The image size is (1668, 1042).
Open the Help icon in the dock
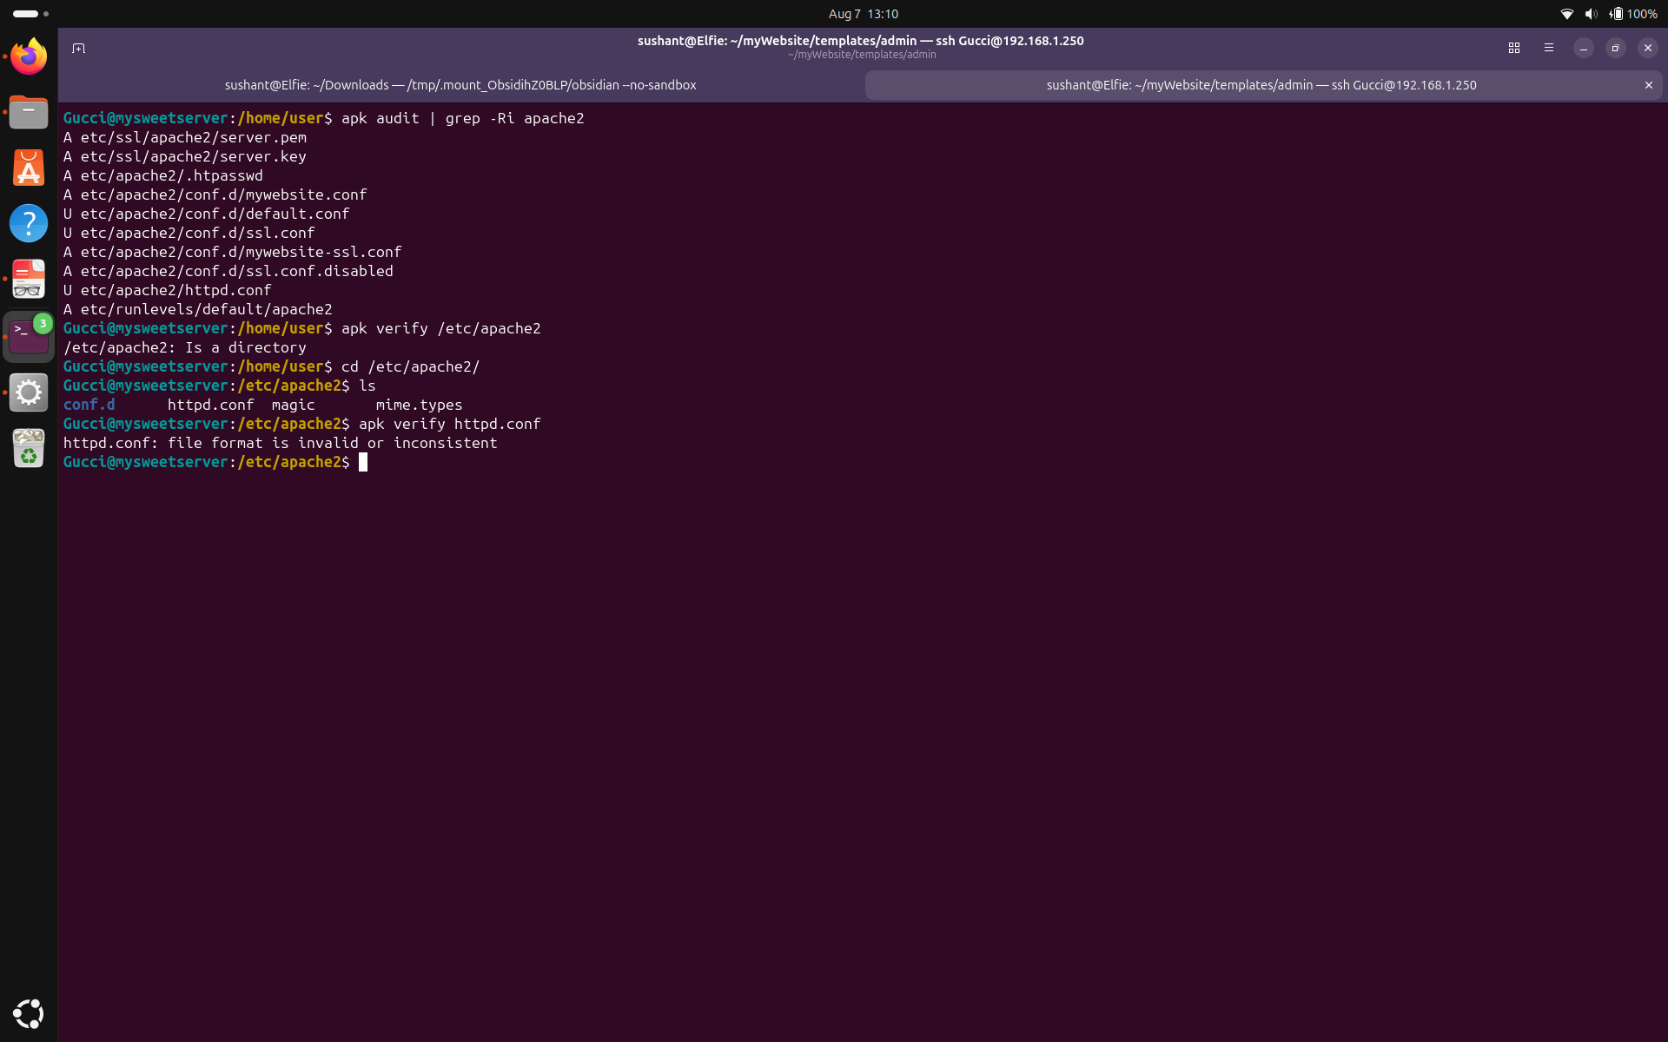(x=29, y=223)
